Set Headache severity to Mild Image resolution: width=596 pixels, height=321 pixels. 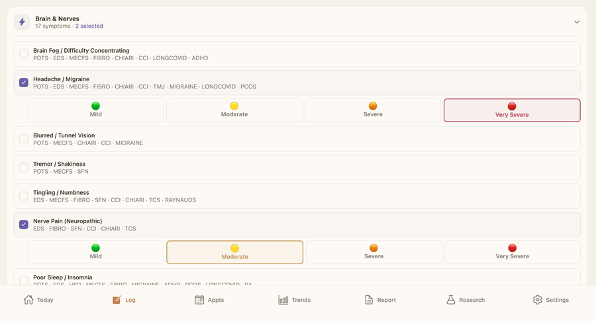(96, 110)
